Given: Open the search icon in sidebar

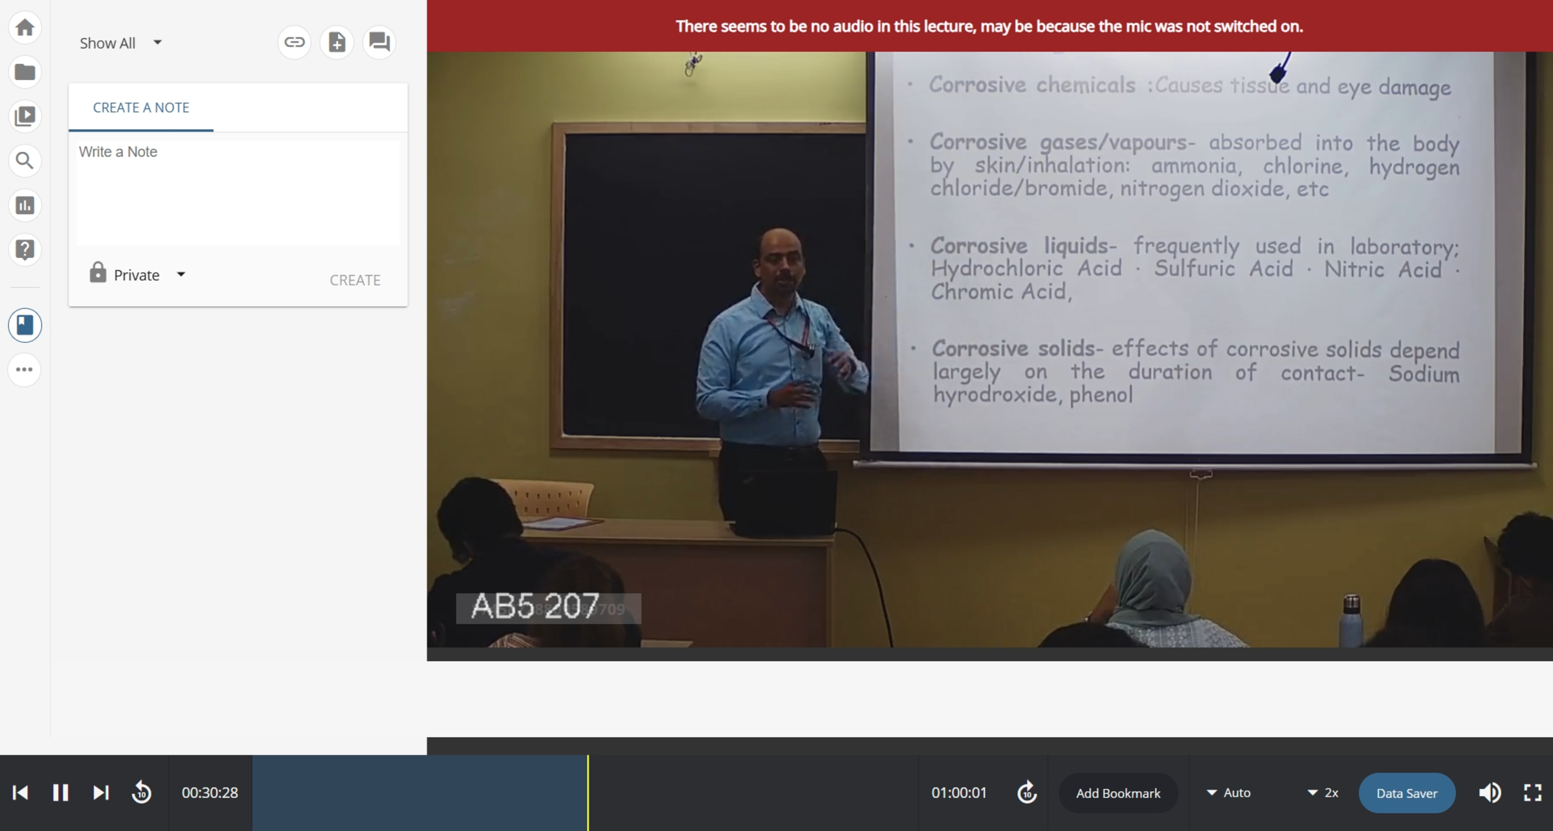Looking at the screenshot, I should (25, 160).
